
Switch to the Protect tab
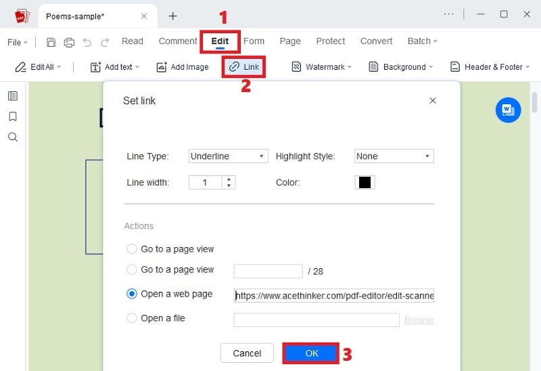(331, 41)
